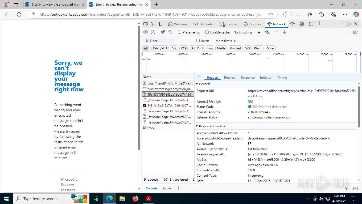Close the request details pane

200,77
